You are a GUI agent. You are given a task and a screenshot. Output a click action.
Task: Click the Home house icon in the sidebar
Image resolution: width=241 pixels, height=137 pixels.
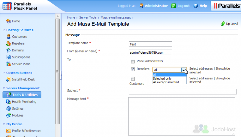(8, 21)
